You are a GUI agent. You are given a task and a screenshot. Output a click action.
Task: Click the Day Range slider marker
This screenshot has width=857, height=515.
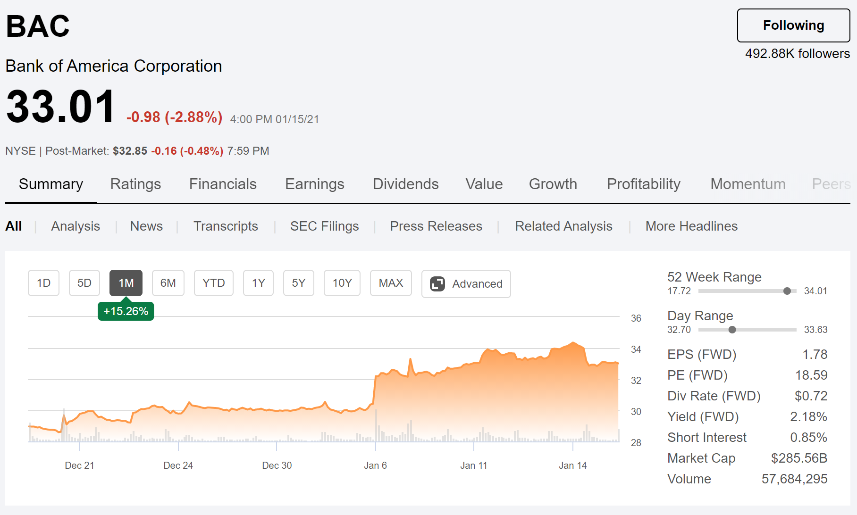[x=732, y=330]
